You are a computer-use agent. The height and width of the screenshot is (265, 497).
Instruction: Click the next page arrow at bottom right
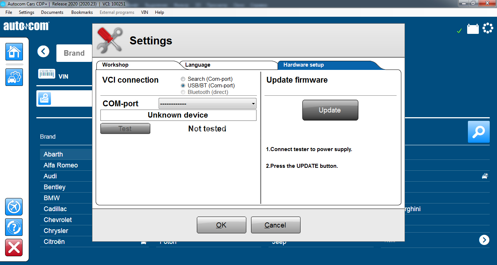484,240
